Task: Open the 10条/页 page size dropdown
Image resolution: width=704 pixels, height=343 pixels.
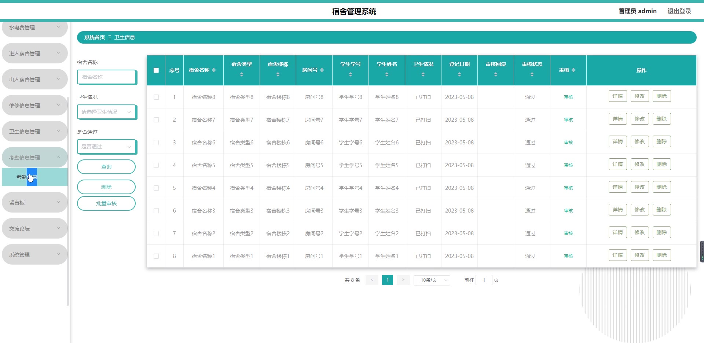Action: coord(432,280)
